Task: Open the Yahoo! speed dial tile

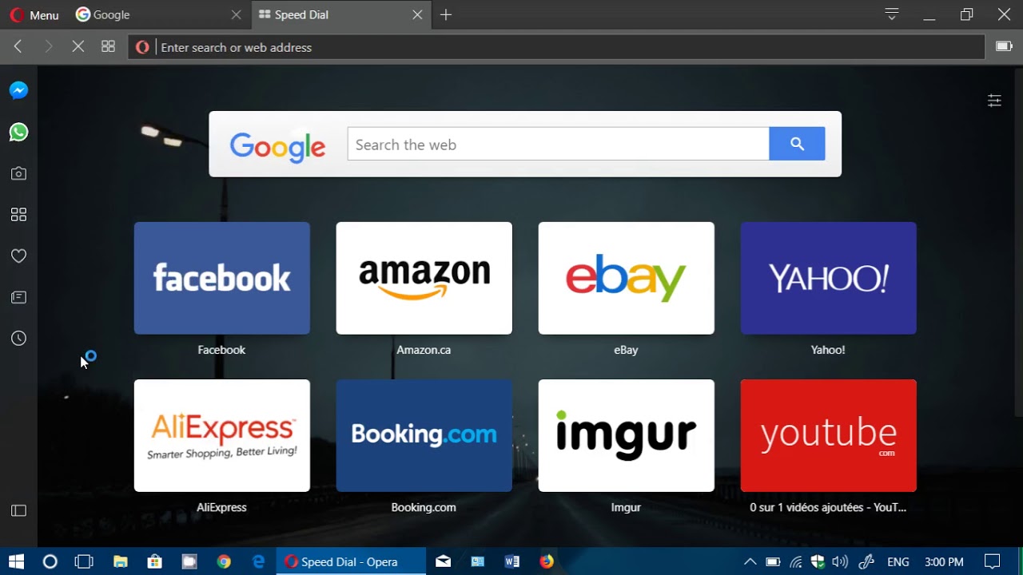Action: coord(828,278)
